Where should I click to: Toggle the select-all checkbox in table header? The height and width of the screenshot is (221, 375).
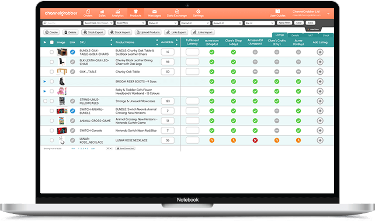51,42
